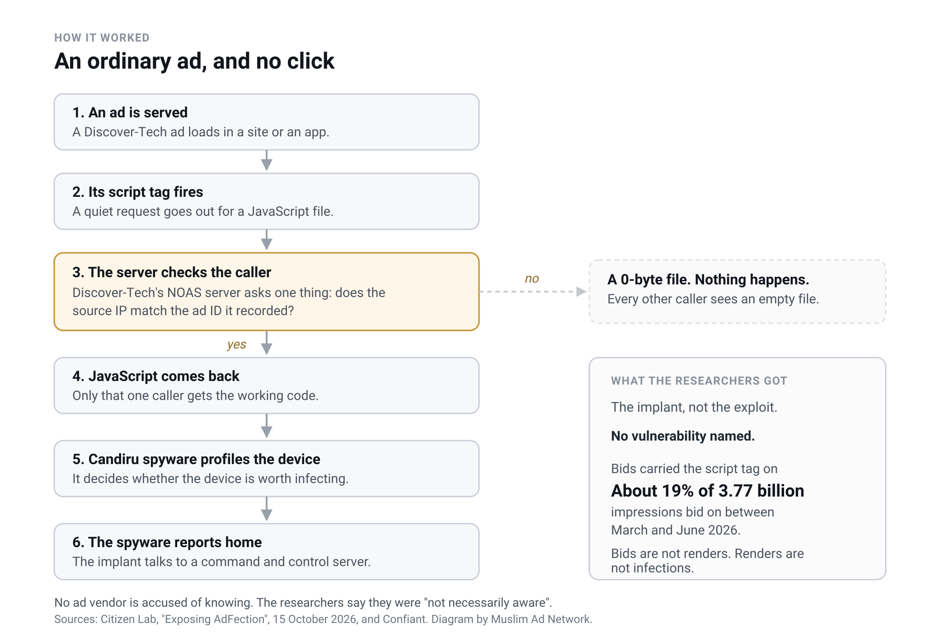The height and width of the screenshot is (632, 940).
Task: Click the arrow between steps 1 and 2
Action: pyautogui.click(x=267, y=161)
